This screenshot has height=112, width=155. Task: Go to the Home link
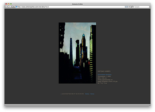coord(92,94)
